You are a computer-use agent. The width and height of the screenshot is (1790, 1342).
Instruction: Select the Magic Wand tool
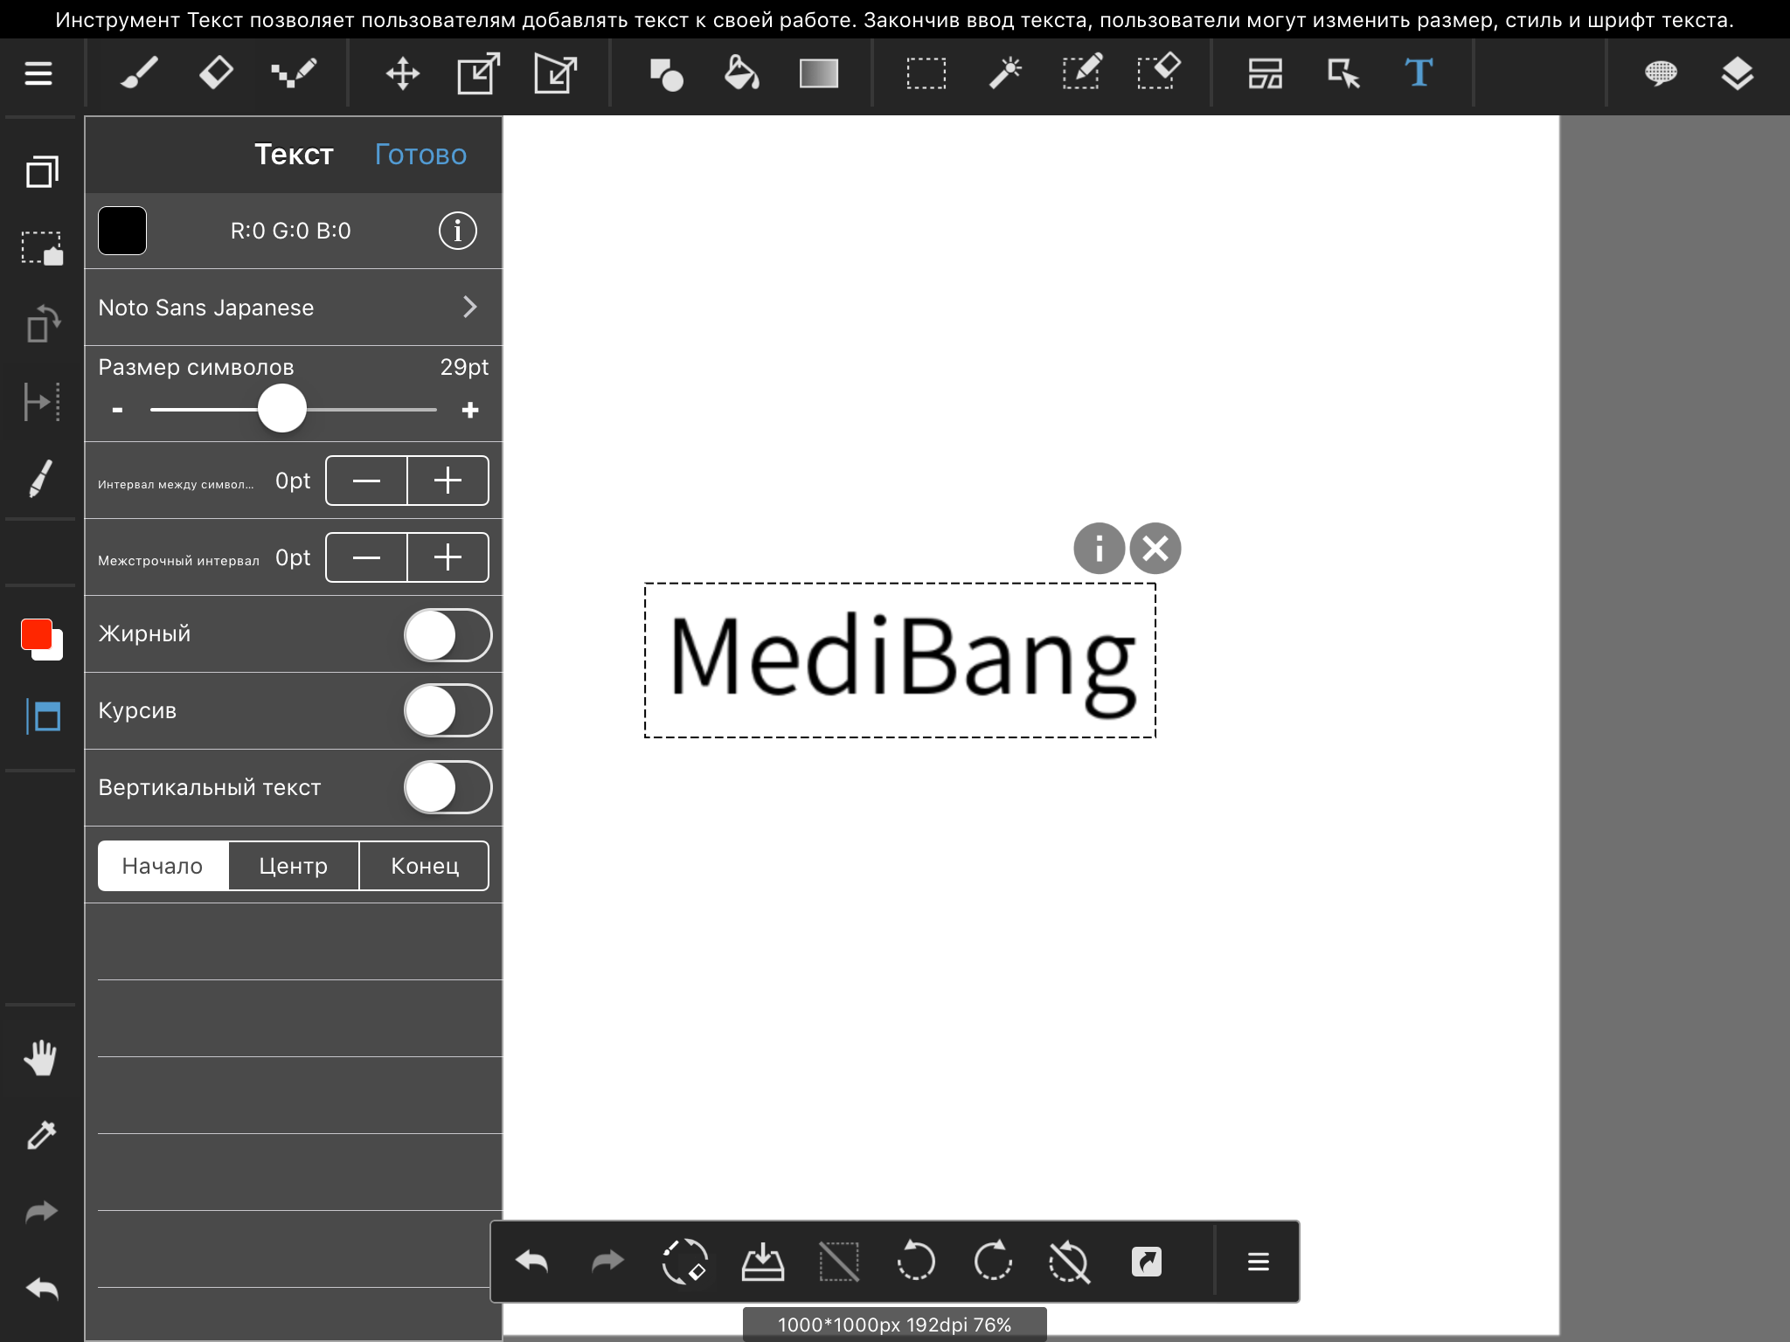pyautogui.click(x=1005, y=73)
